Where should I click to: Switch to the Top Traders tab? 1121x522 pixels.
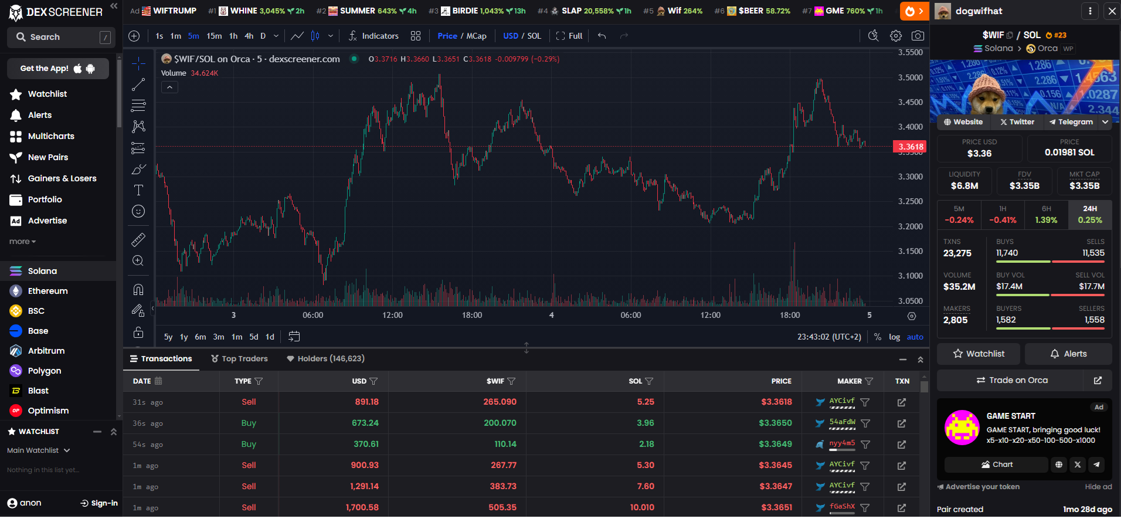click(239, 358)
